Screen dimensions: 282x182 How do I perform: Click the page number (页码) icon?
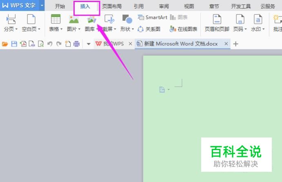coord(240,19)
